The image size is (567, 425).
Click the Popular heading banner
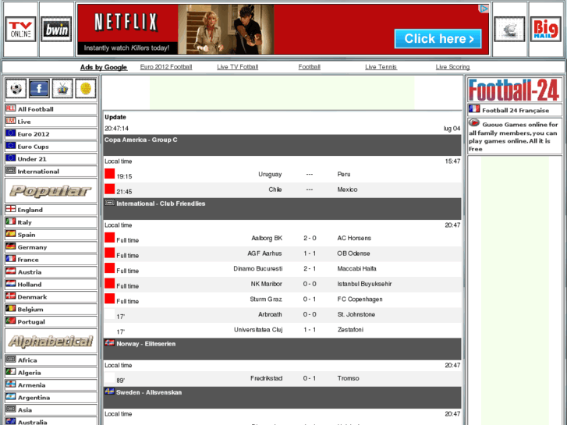point(51,190)
